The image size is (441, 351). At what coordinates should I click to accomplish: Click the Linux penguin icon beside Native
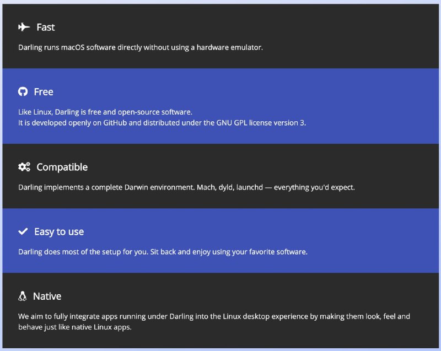coord(22,296)
